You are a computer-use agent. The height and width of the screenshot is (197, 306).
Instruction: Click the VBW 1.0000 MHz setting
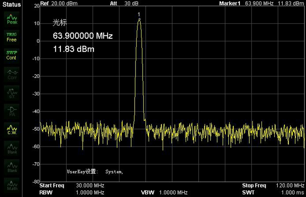click(164, 192)
